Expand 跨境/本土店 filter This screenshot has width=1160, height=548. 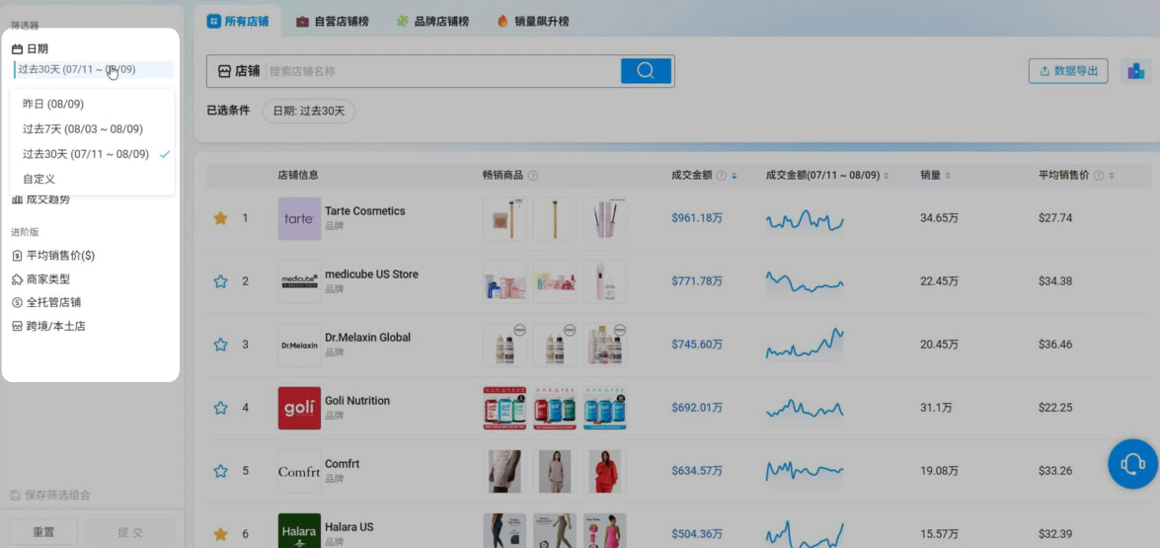[x=48, y=326]
